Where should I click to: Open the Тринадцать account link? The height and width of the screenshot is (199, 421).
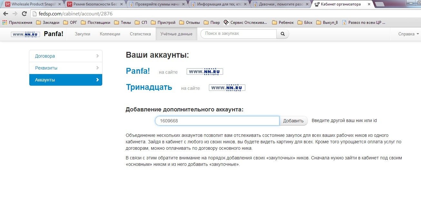149,87
